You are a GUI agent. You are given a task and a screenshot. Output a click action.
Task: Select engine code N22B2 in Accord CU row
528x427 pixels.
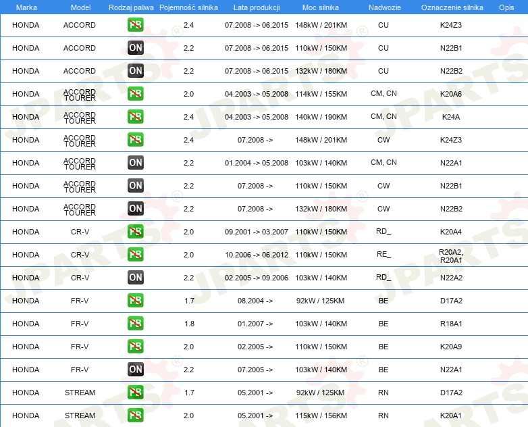coord(451,71)
